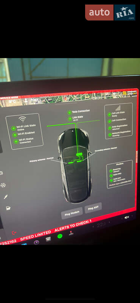The width and height of the screenshot is (140, 303).
Task: Open the gray dock app icon left of Spotify
Action: click(x=48, y=239)
